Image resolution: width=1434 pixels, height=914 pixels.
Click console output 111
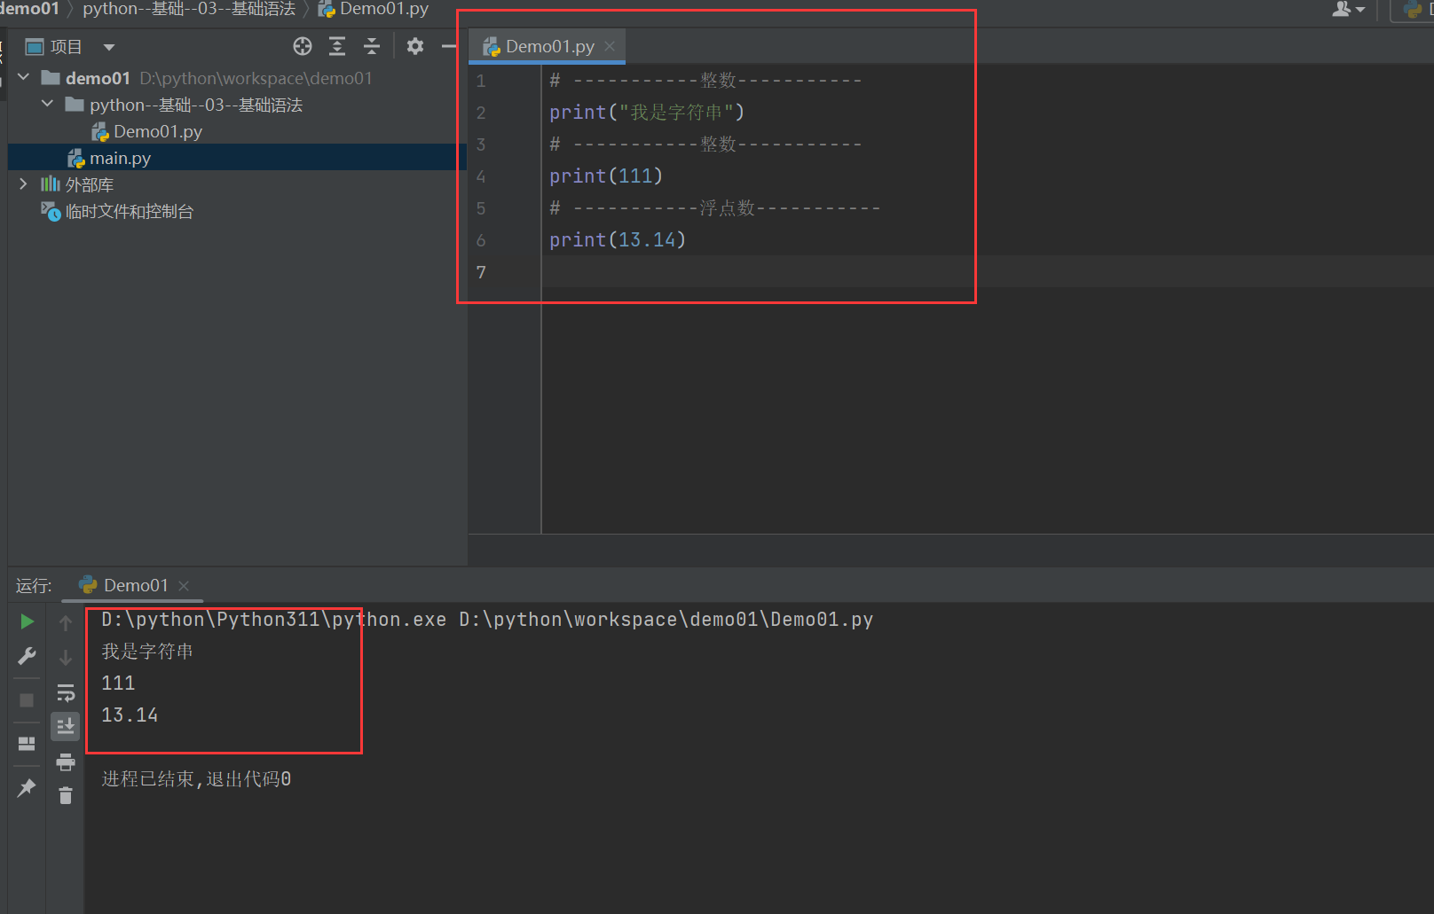coord(118,683)
